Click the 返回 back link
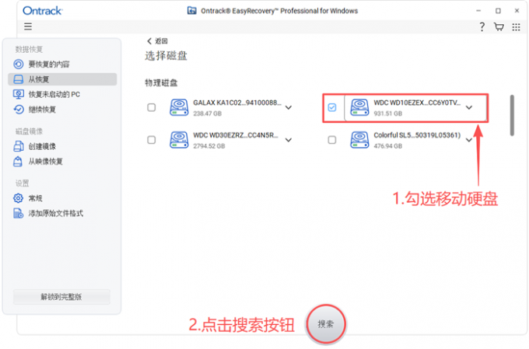This screenshot has height=349, width=529. tap(157, 41)
